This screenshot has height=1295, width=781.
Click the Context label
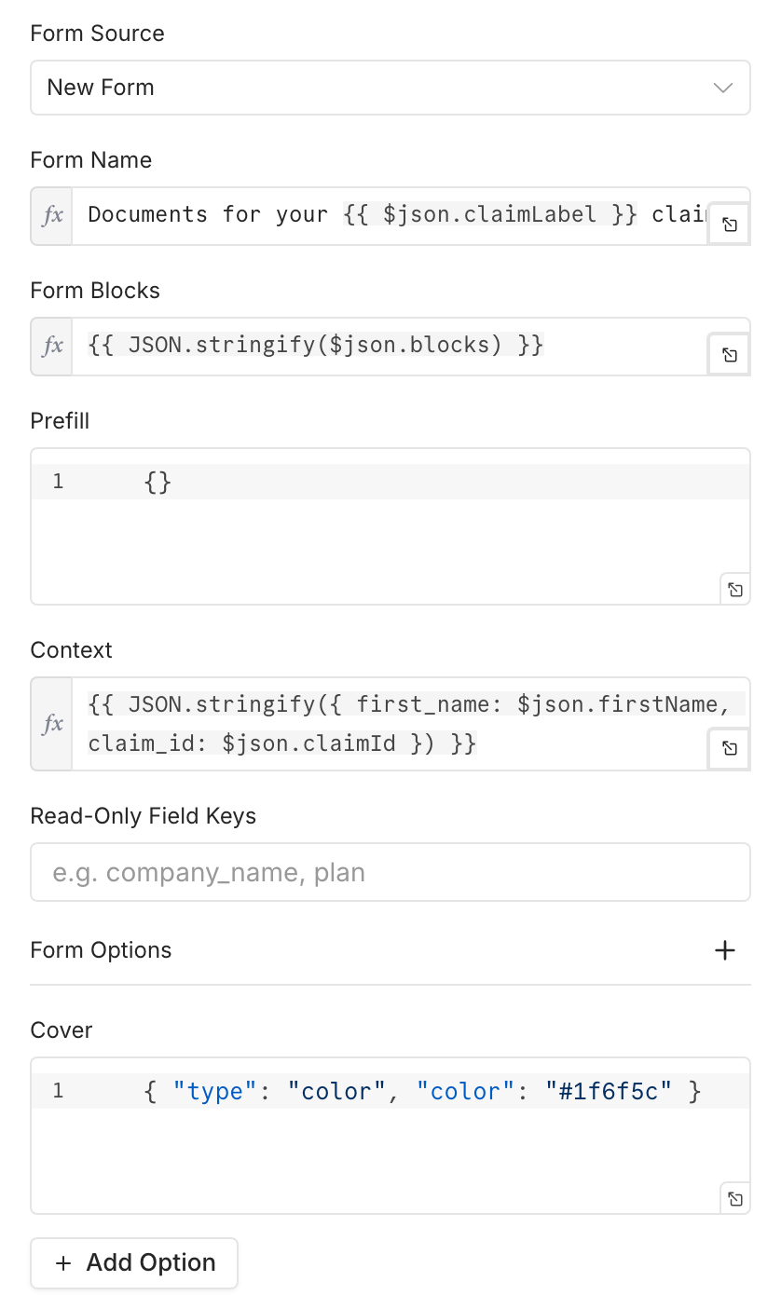71,650
